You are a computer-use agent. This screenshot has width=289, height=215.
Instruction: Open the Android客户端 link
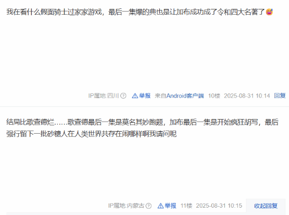click(x=185, y=96)
